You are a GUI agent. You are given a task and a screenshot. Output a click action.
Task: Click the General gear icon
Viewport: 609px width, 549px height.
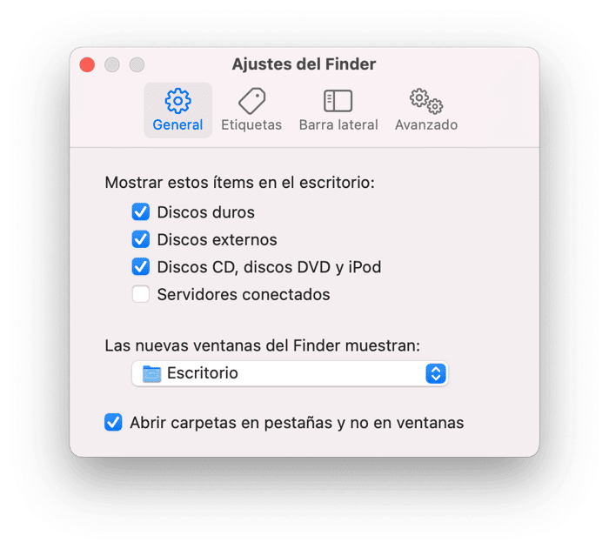177,101
